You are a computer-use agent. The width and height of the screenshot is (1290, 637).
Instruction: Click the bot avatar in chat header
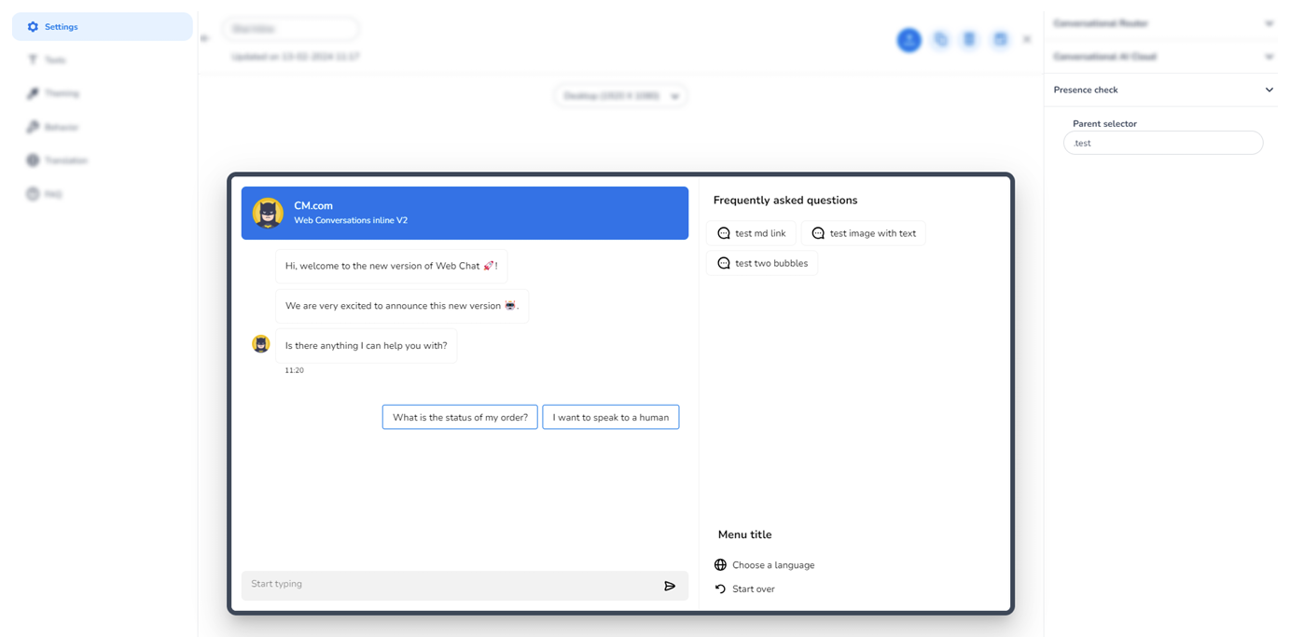click(x=268, y=214)
